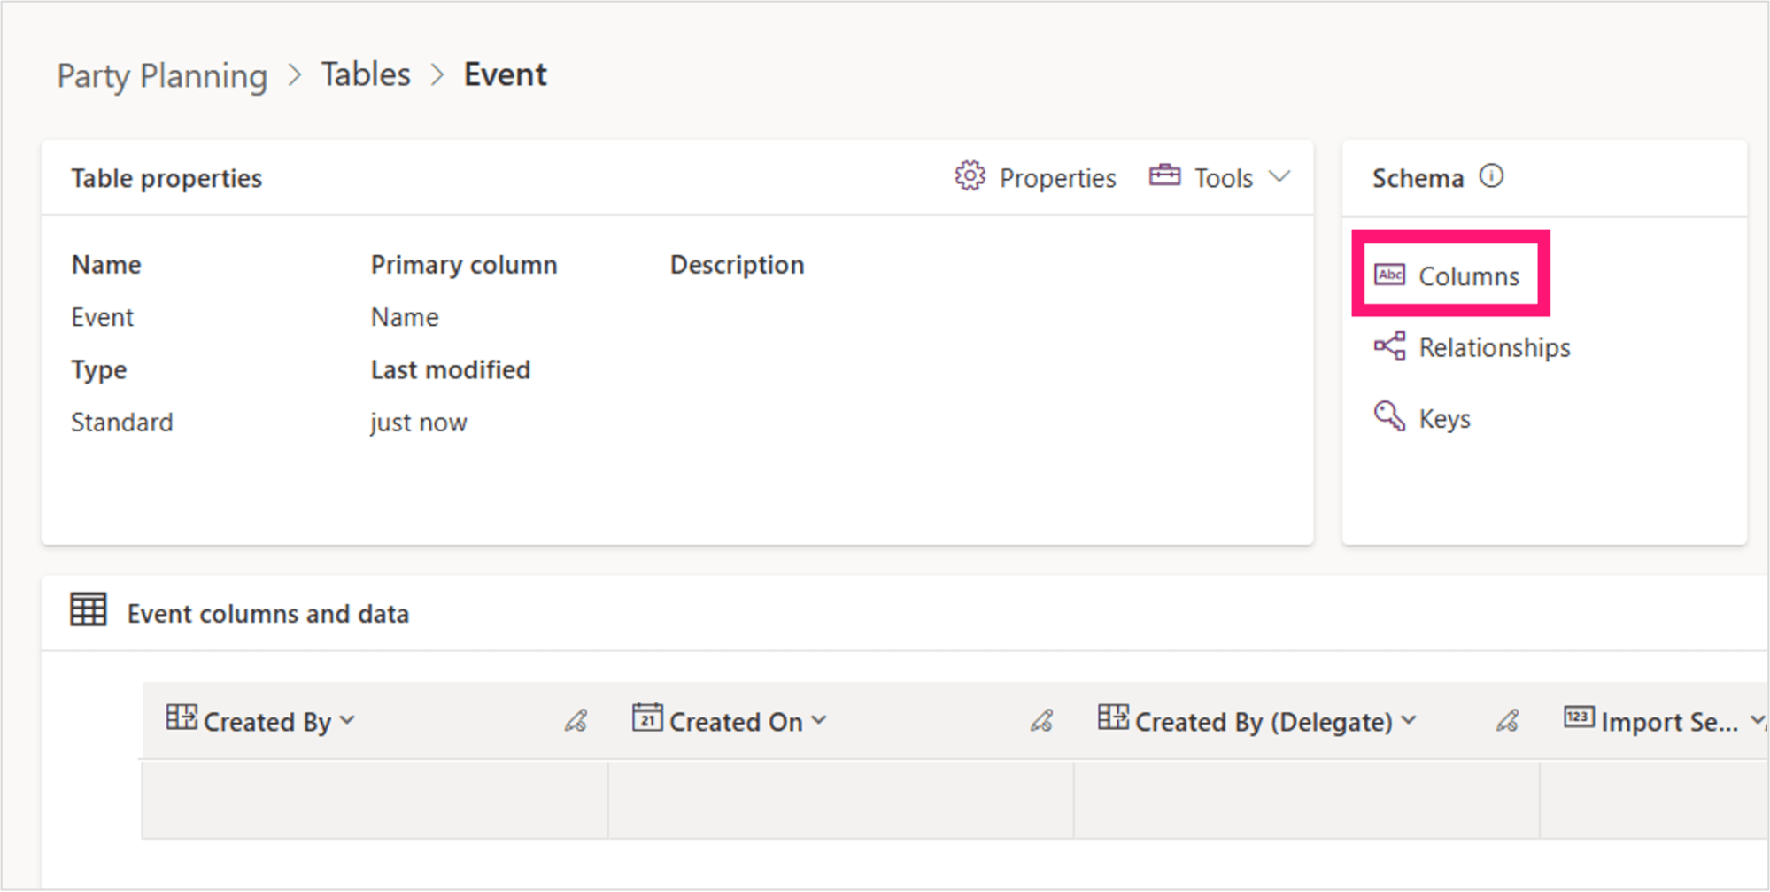Click the table grid icon beside Event columns

(89, 610)
